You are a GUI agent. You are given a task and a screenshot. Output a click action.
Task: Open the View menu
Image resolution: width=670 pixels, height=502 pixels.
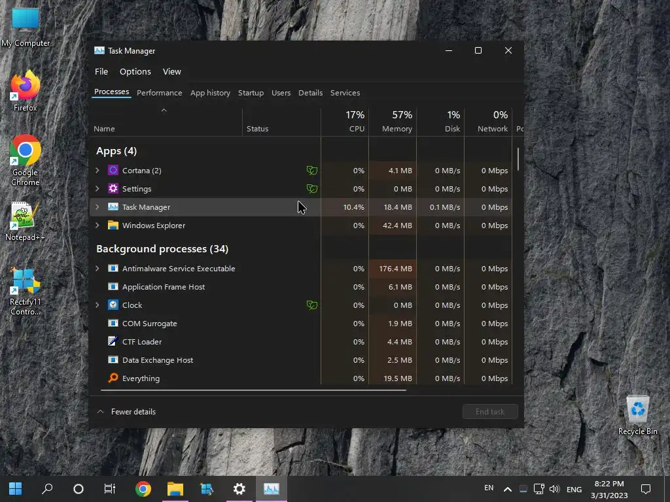[x=172, y=71]
